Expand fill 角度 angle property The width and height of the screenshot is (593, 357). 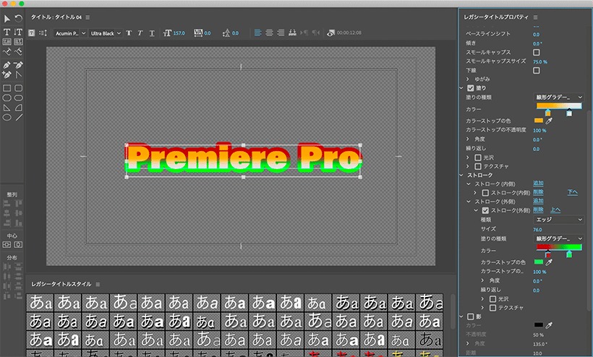(468, 139)
